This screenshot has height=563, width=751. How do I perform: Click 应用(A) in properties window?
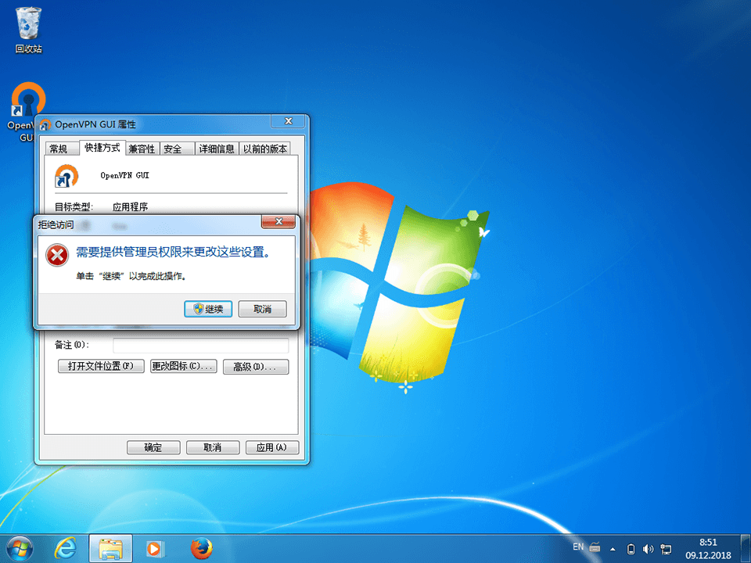[x=272, y=447]
